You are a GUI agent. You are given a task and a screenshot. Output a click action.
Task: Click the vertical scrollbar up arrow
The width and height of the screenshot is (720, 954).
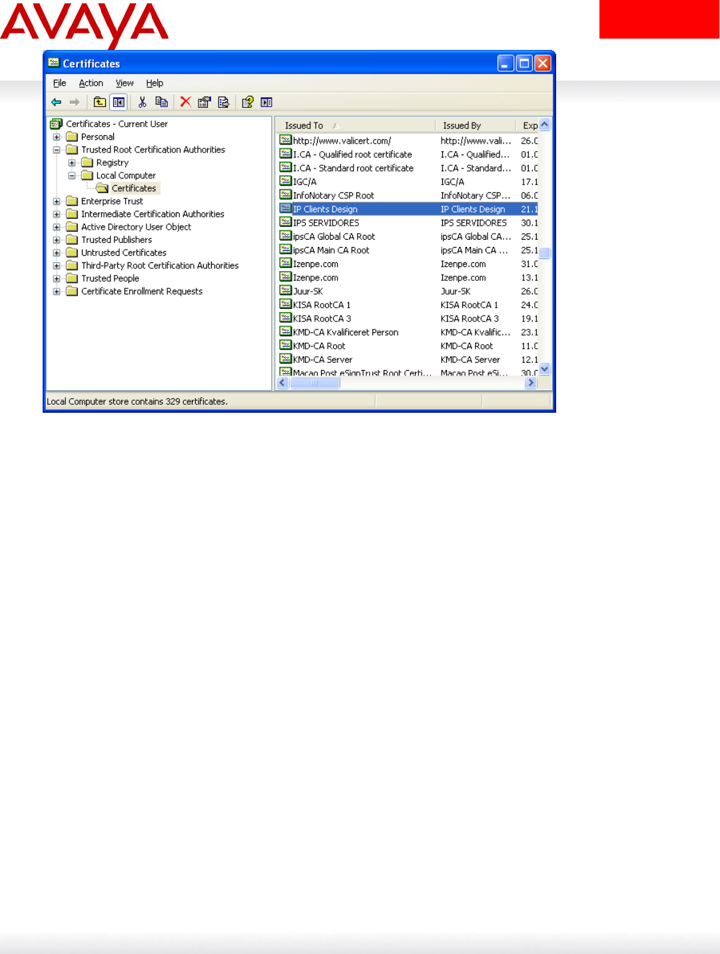coord(545,124)
